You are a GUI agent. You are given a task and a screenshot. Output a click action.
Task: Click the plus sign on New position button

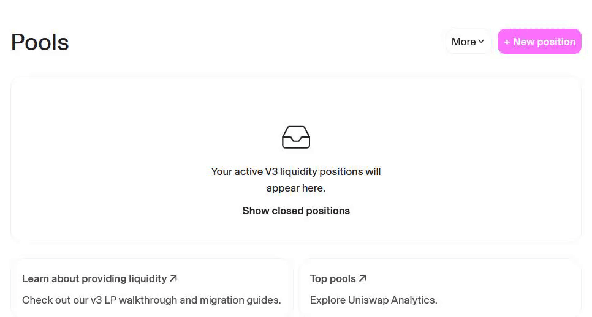pyautogui.click(x=507, y=42)
